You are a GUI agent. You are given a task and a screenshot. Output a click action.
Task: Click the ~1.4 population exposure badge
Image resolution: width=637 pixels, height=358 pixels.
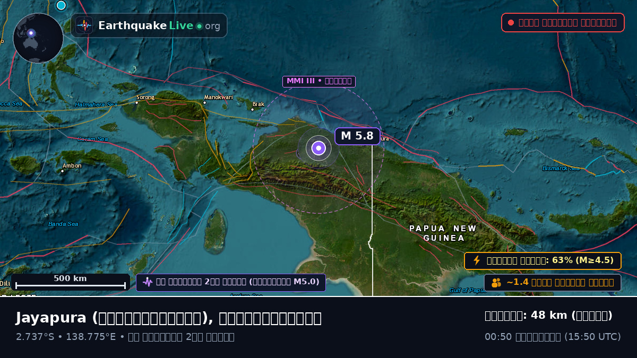point(553,283)
